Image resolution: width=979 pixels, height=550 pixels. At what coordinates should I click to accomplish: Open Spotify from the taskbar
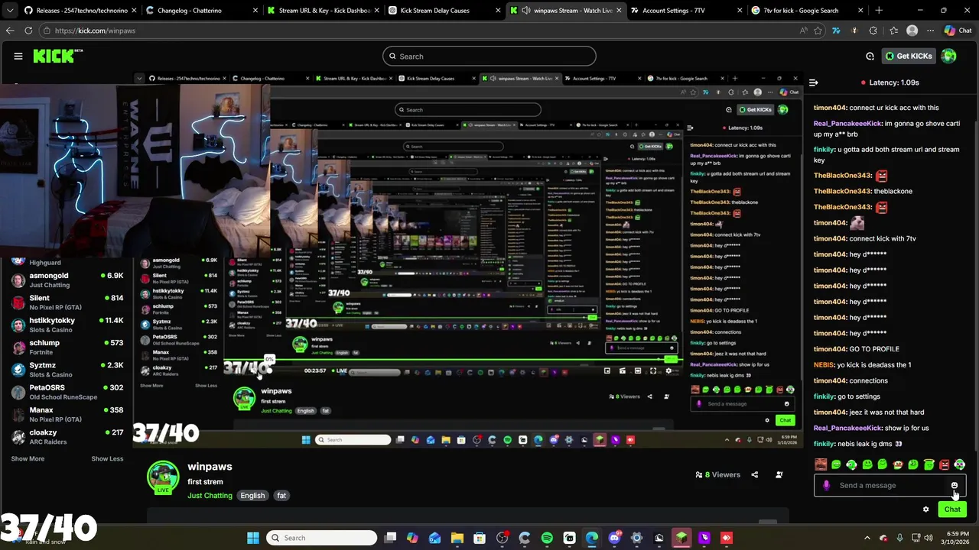(x=547, y=538)
